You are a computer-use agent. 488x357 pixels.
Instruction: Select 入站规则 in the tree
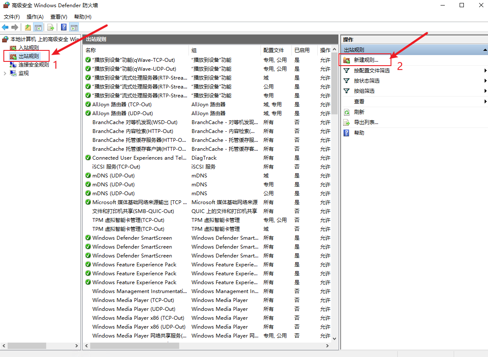[29, 47]
